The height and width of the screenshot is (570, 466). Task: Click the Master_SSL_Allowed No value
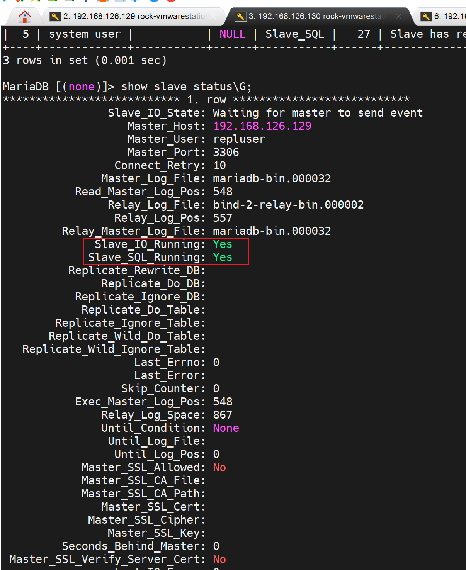(x=219, y=467)
